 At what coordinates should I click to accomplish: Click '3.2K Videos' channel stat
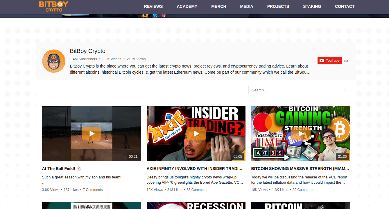click(x=112, y=59)
